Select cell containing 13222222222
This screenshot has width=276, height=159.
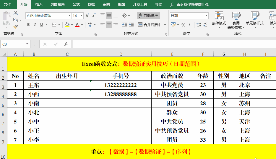coord(121,85)
